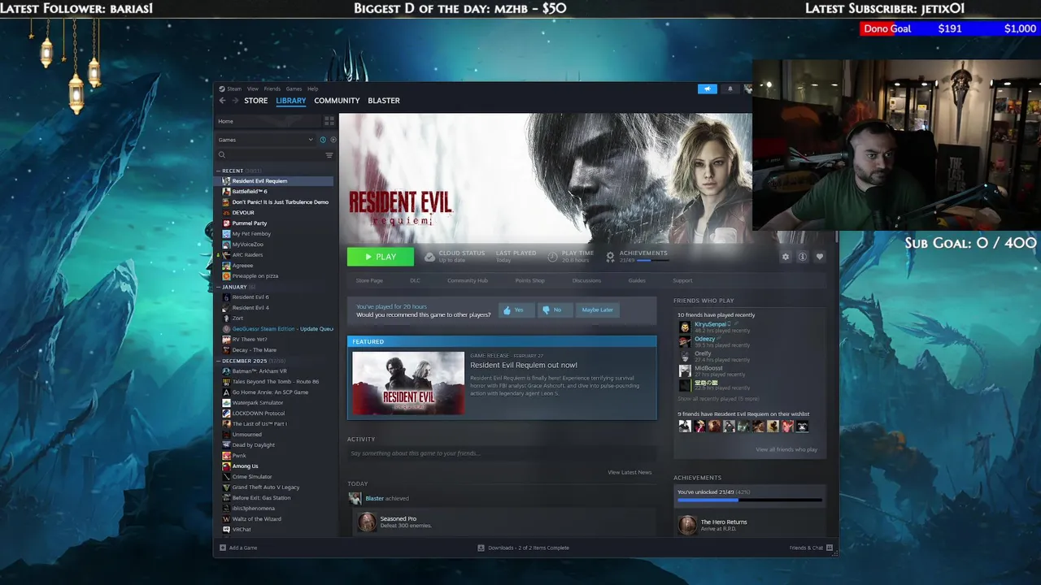Open the Guides link
1041x585 pixels.
pyautogui.click(x=637, y=280)
